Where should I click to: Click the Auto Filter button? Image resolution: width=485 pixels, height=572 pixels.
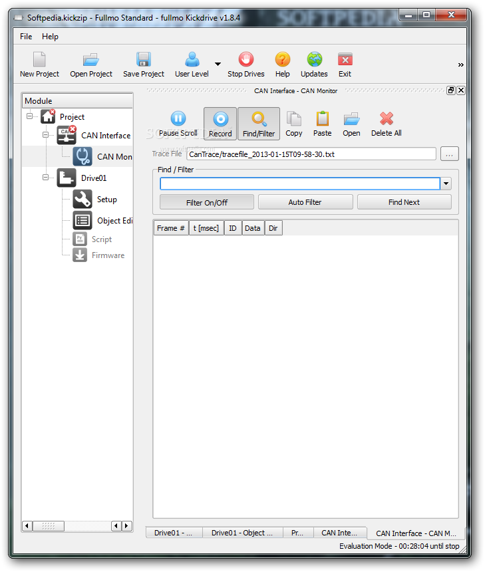click(x=305, y=202)
